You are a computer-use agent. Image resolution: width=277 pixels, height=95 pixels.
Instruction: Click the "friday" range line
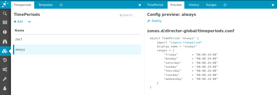(191, 55)
